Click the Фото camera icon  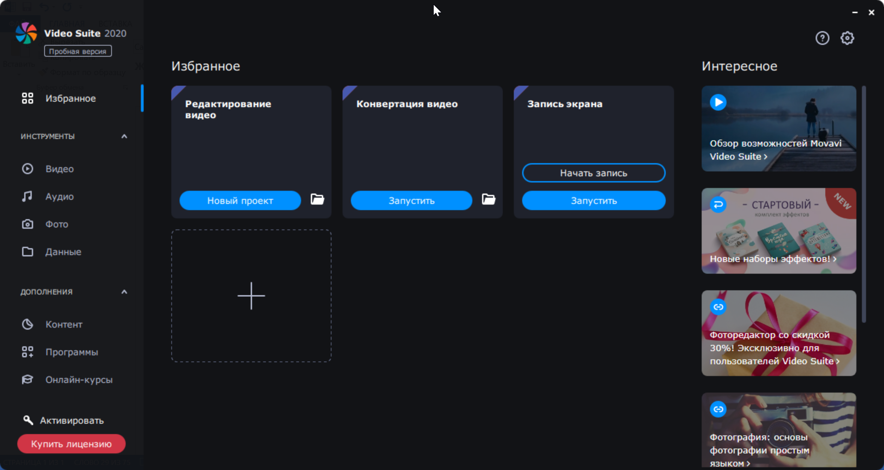tap(28, 224)
